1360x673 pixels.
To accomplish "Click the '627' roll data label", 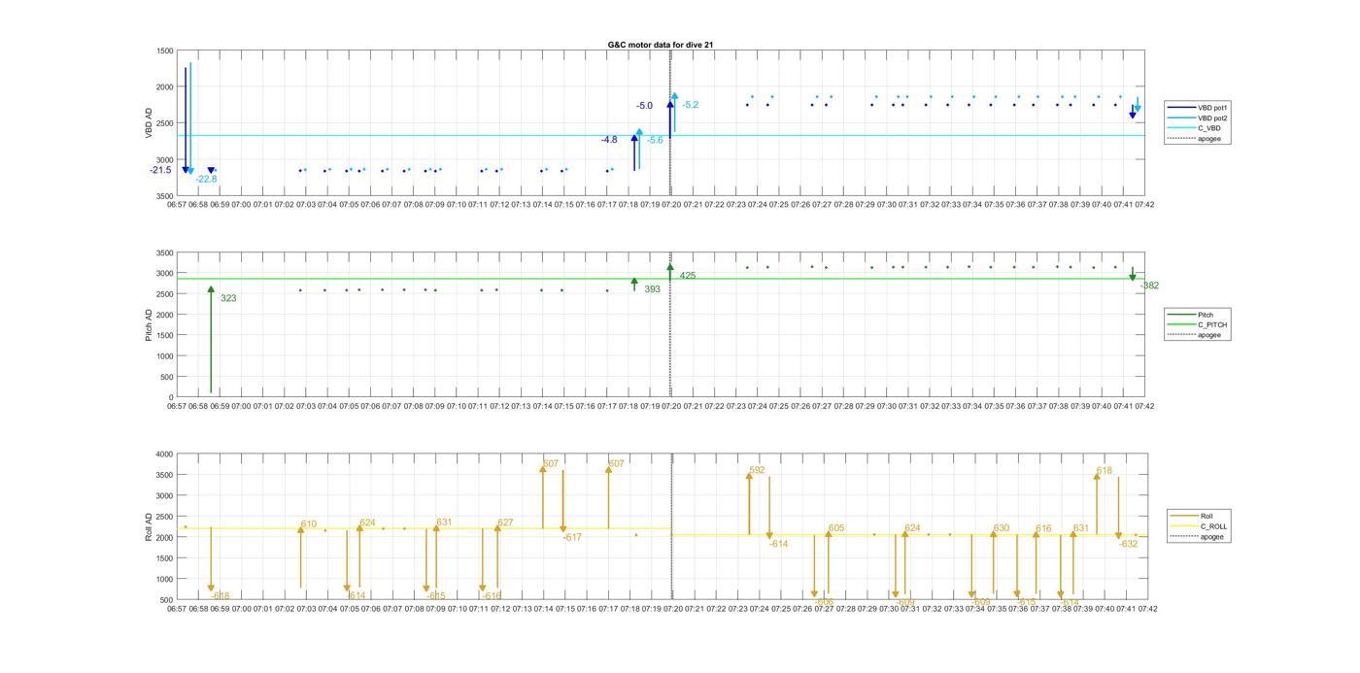I will pyautogui.click(x=505, y=522).
